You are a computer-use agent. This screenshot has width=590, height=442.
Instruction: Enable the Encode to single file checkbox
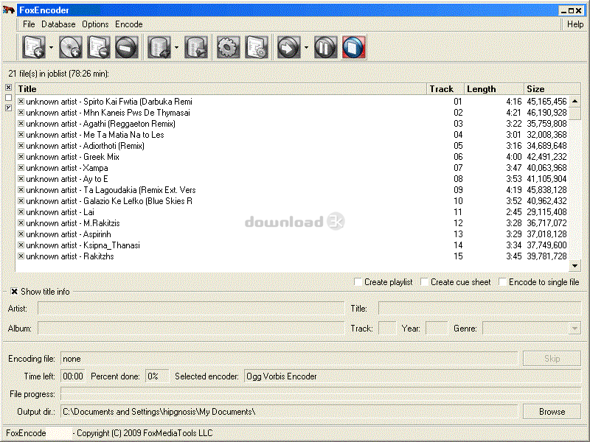point(502,282)
